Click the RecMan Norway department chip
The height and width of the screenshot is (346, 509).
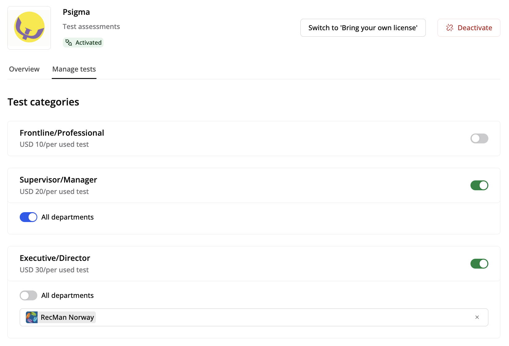pyautogui.click(x=67, y=317)
